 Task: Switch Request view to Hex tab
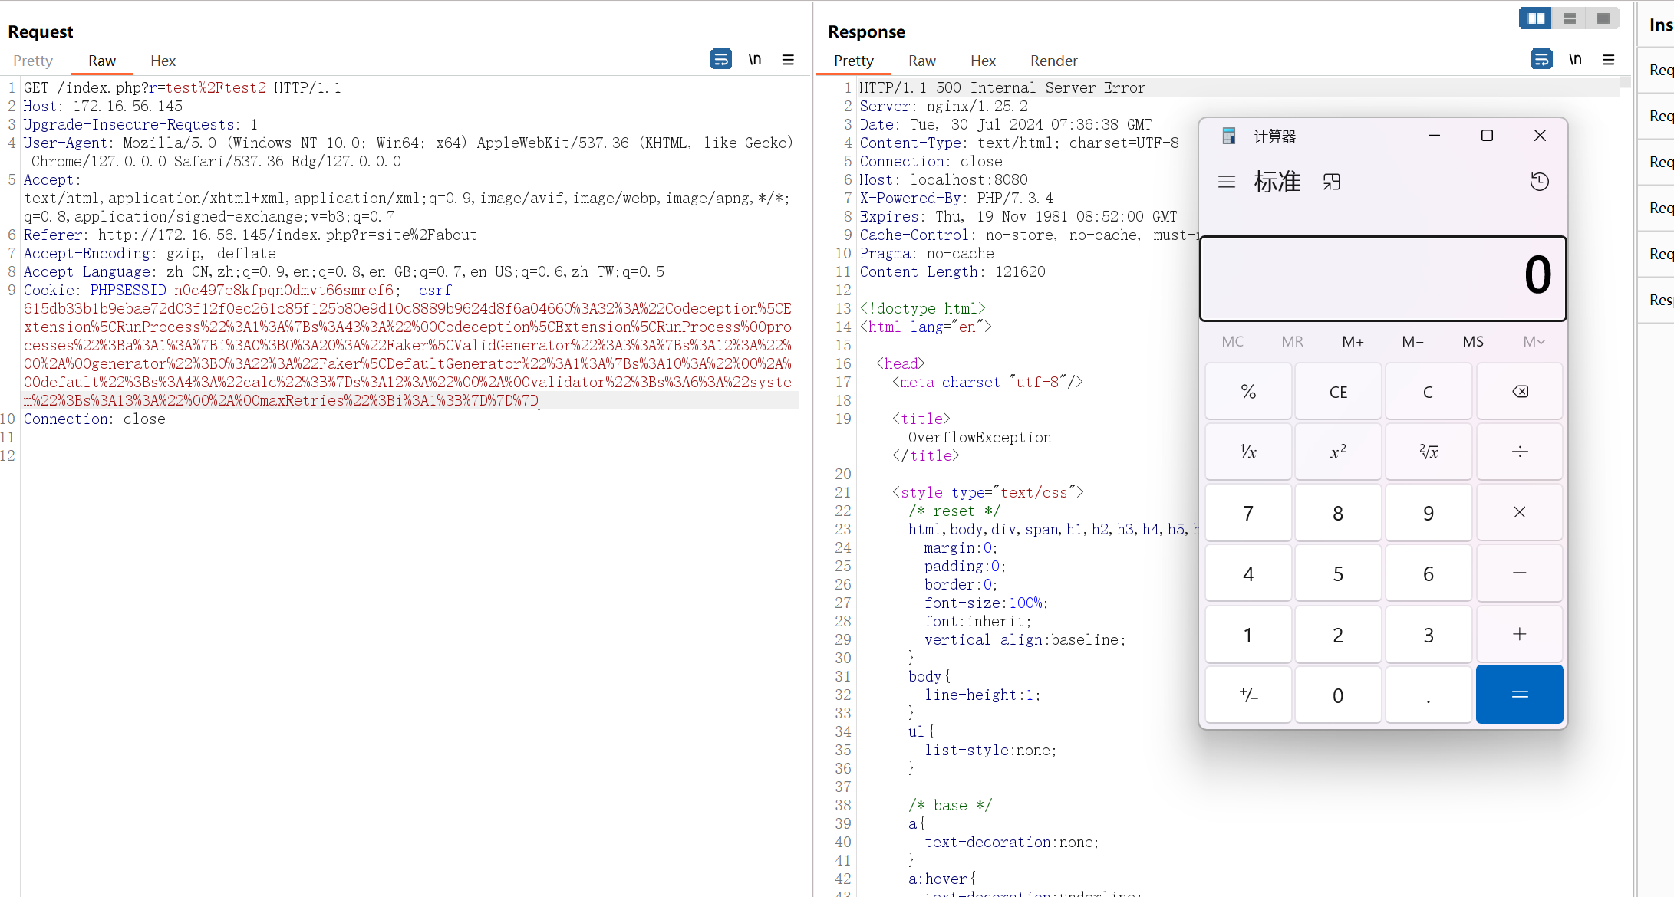[x=163, y=61]
